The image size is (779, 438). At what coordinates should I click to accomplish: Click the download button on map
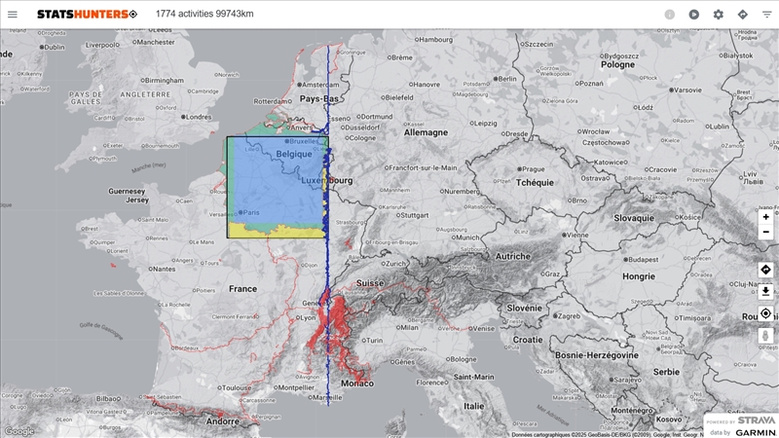point(765,291)
